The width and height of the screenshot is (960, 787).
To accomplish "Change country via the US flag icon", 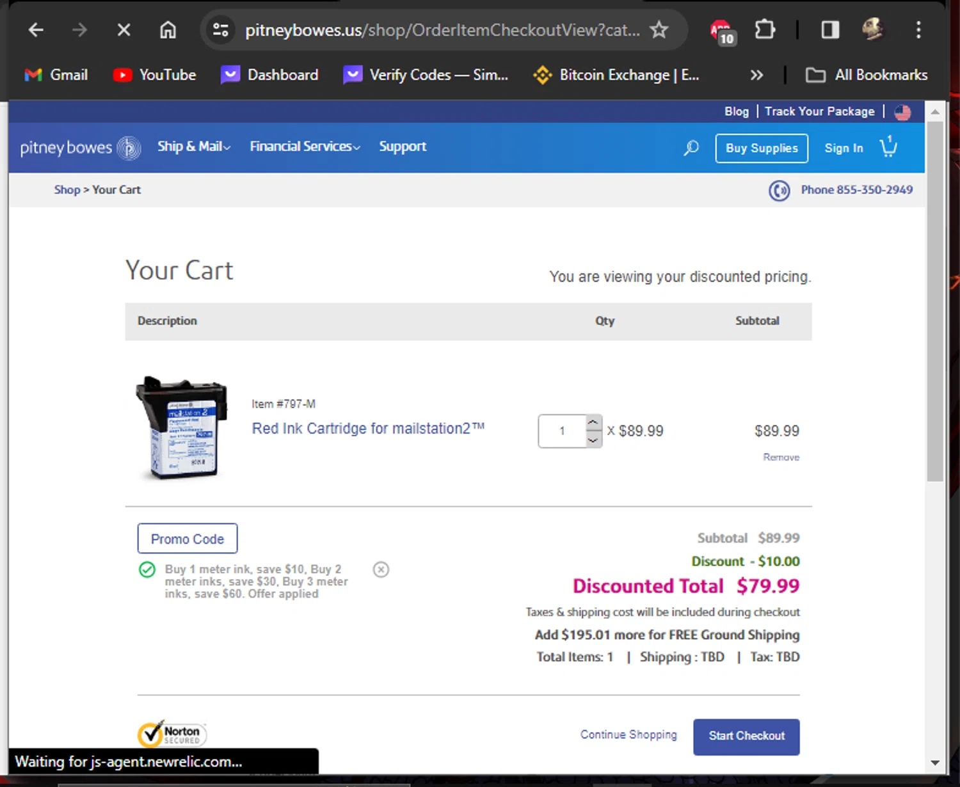I will pos(902,112).
